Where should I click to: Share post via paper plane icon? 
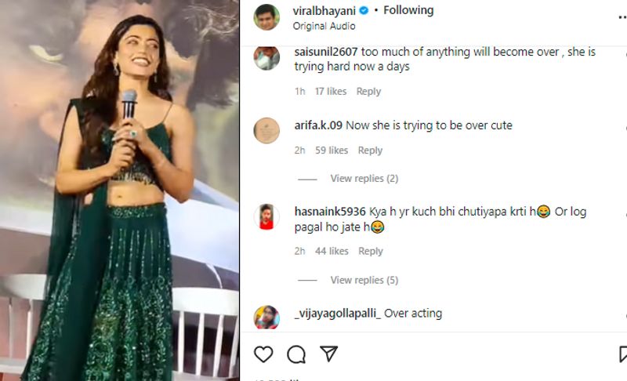tap(329, 354)
